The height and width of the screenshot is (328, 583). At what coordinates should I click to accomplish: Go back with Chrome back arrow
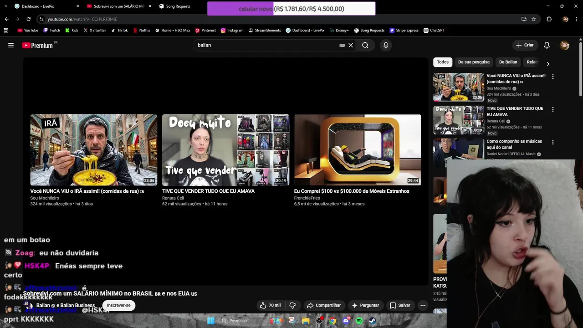pyautogui.click(x=6, y=19)
